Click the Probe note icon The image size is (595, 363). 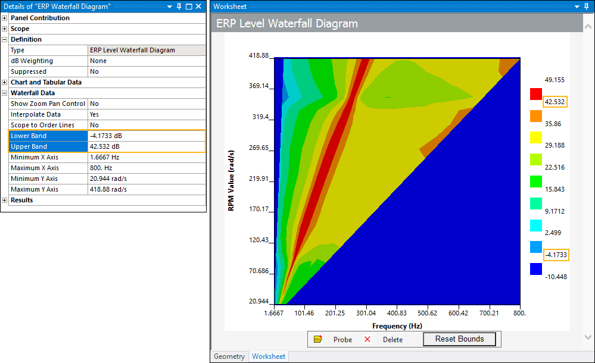[318, 339]
